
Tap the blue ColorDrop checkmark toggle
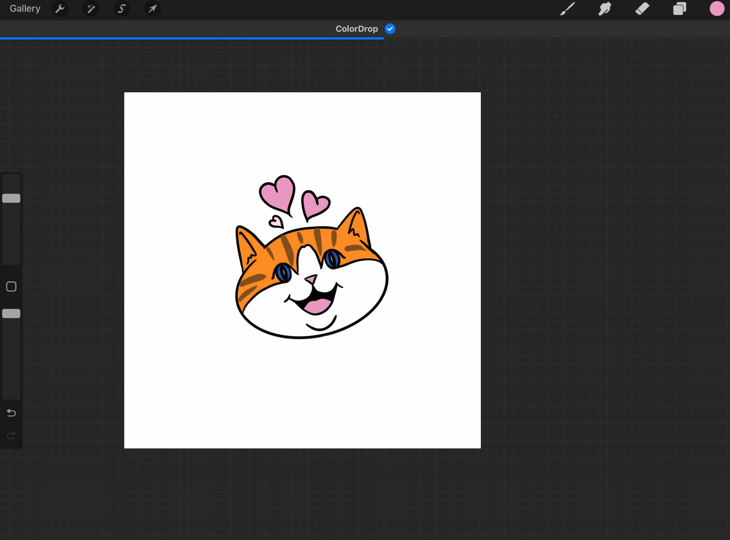(x=389, y=29)
